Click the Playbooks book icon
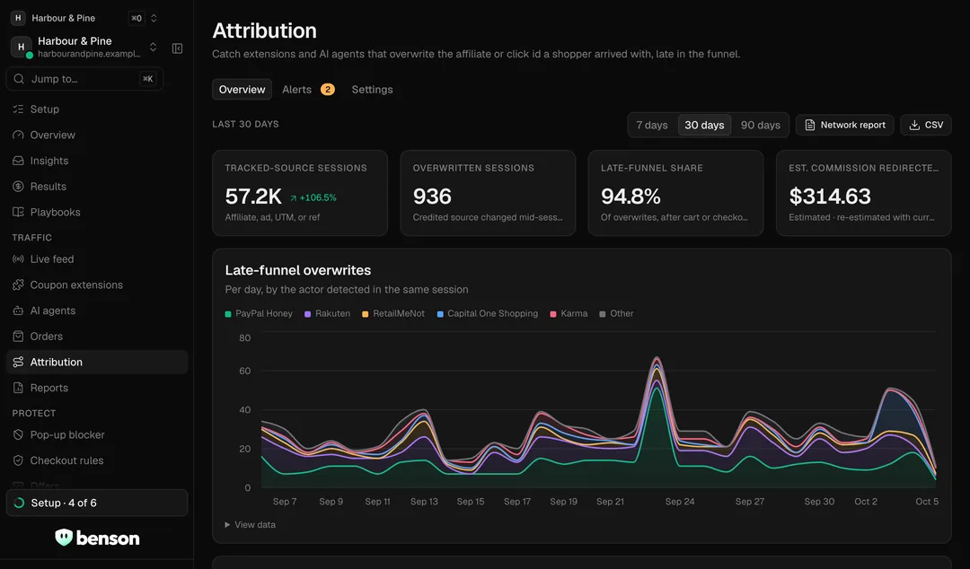This screenshot has height=569, width=970. 18,212
